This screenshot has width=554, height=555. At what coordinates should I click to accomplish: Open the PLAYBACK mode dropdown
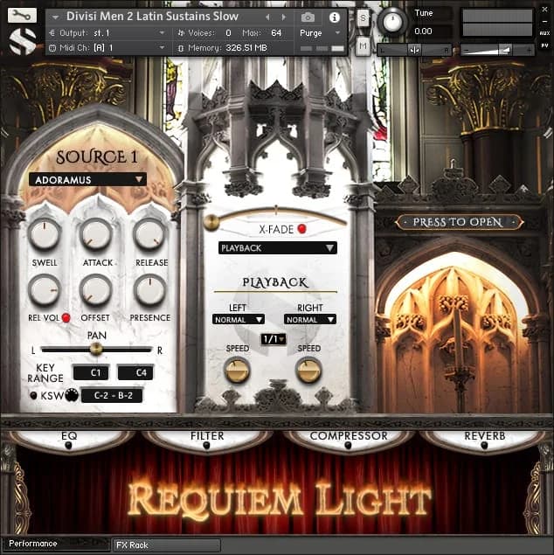click(x=278, y=247)
